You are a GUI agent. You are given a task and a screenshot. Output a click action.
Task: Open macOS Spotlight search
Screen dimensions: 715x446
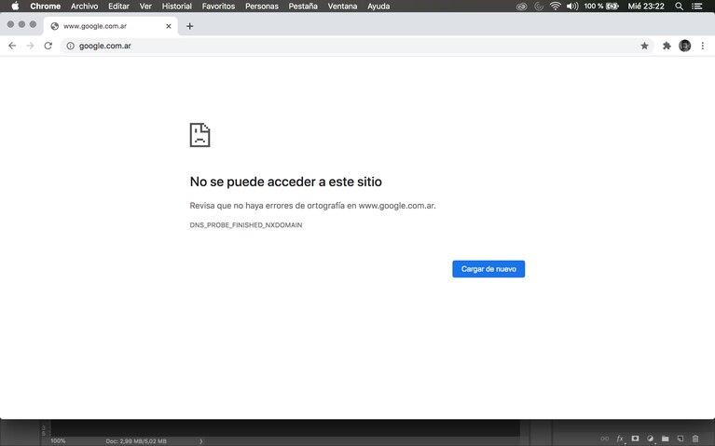click(x=679, y=7)
